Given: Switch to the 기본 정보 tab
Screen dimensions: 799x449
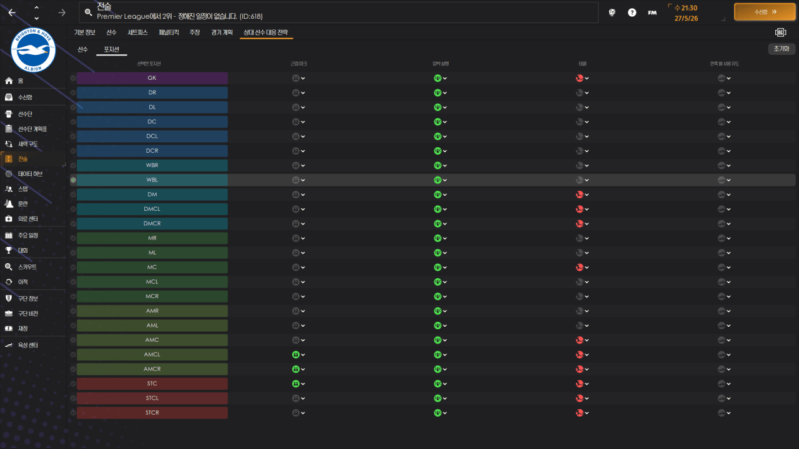Looking at the screenshot, I should [85, 32].
